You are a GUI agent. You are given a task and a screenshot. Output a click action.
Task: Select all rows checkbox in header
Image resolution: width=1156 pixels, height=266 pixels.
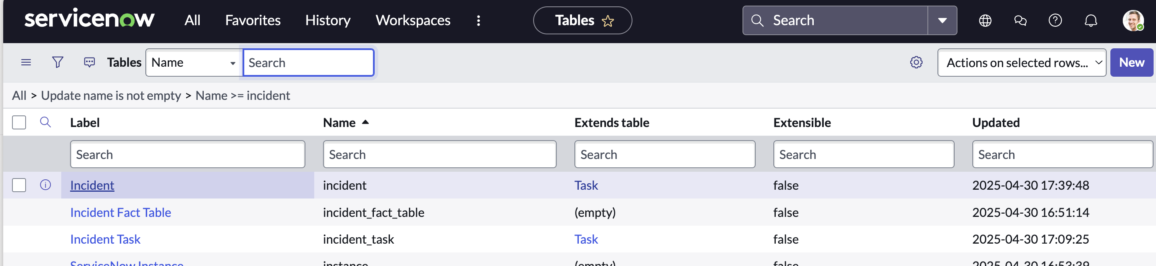(19, 122)
